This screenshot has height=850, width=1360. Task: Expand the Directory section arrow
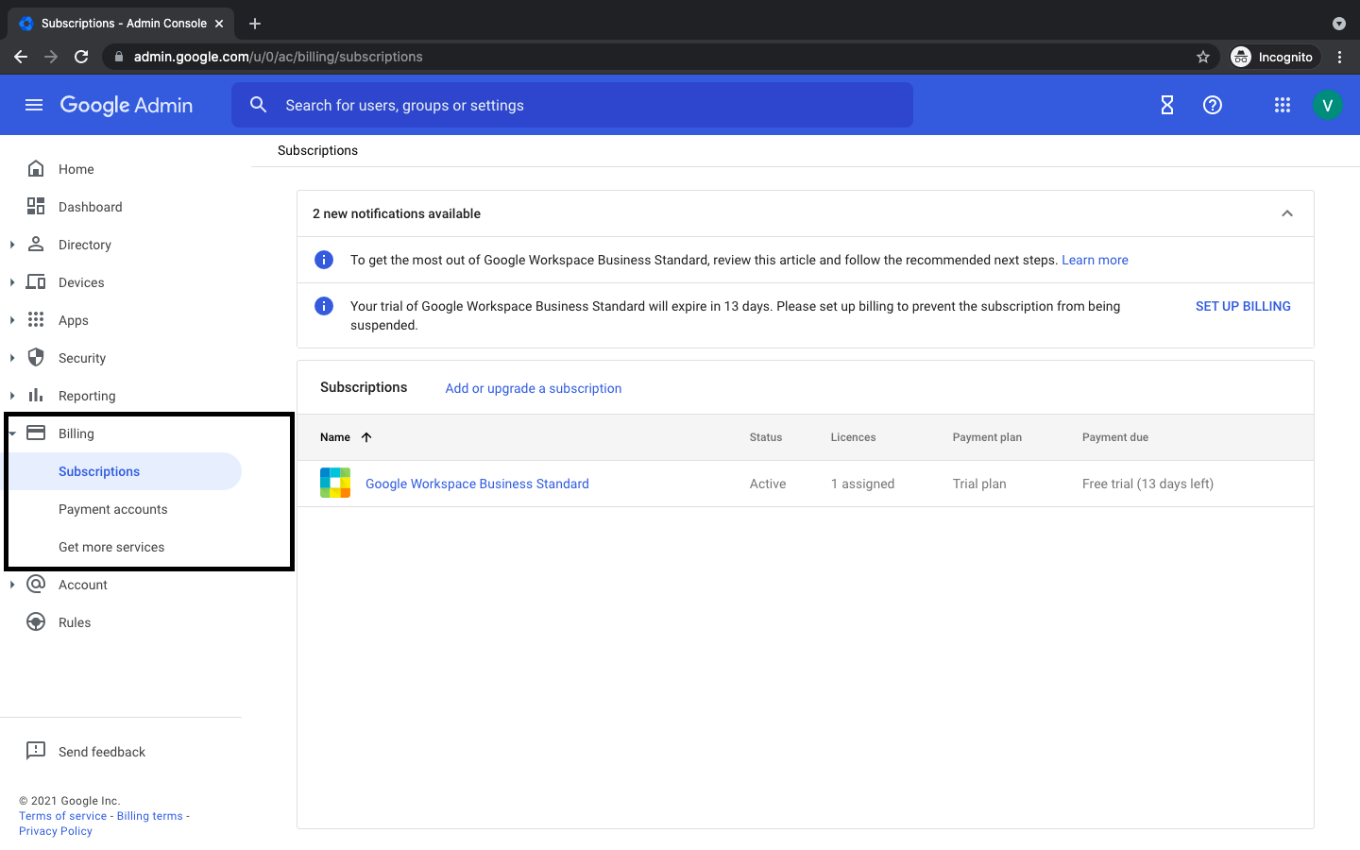coord(12,245)
